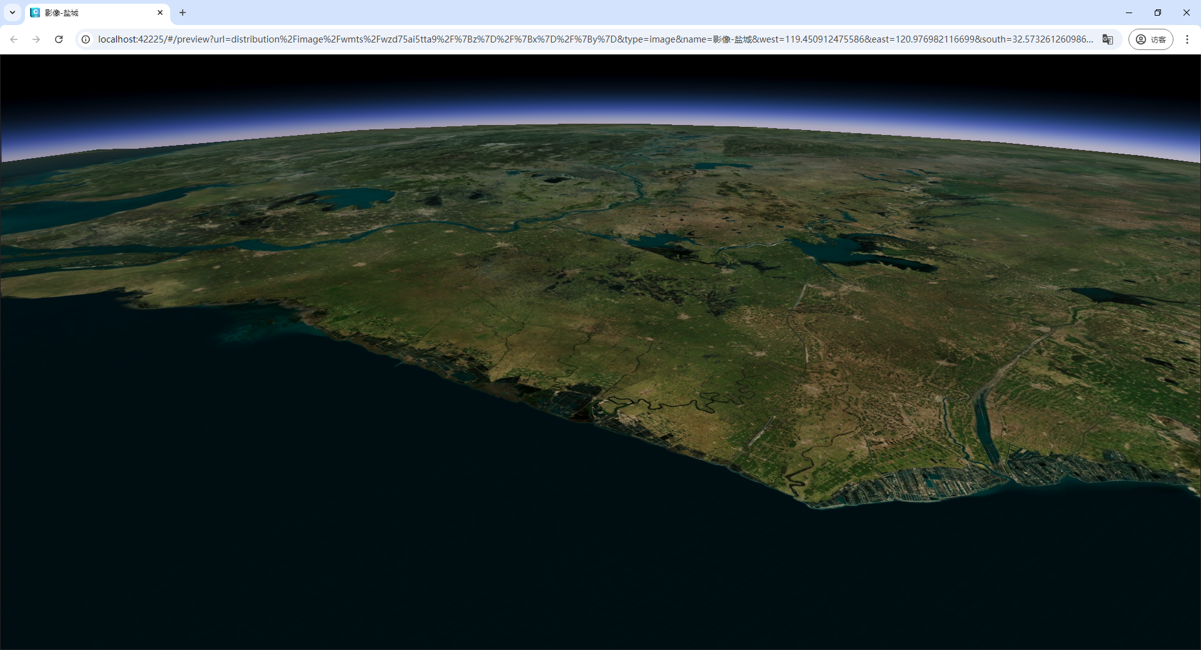Open the translate page icon
This screenshot has width=1201, height=650.
[1108, 39]
